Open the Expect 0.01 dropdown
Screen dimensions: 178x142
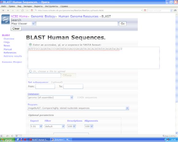(x=41, y=126)
